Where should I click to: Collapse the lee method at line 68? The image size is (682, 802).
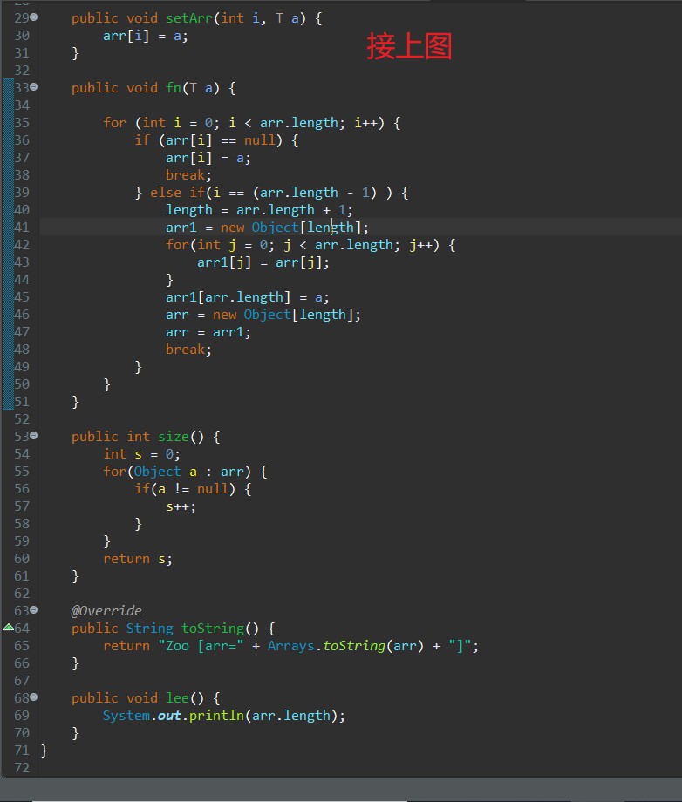point(34,697)
